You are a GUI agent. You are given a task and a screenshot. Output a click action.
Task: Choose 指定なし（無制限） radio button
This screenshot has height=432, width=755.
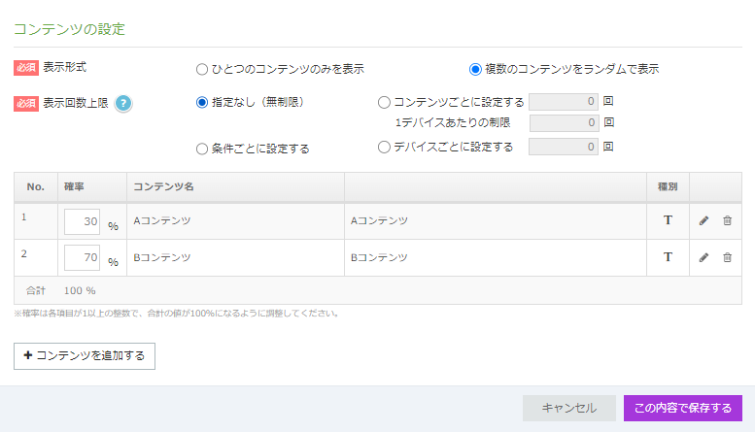pos(202,103)
